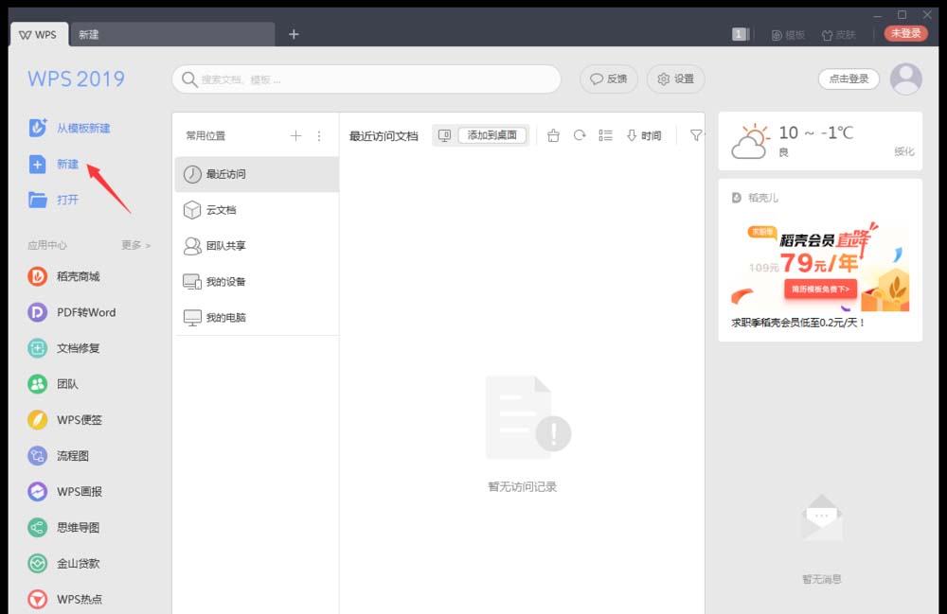Image resolution: width=947 pixels, height=614 pixels.
Task: Launch WPS便签 notes icon
Action: 38,420
